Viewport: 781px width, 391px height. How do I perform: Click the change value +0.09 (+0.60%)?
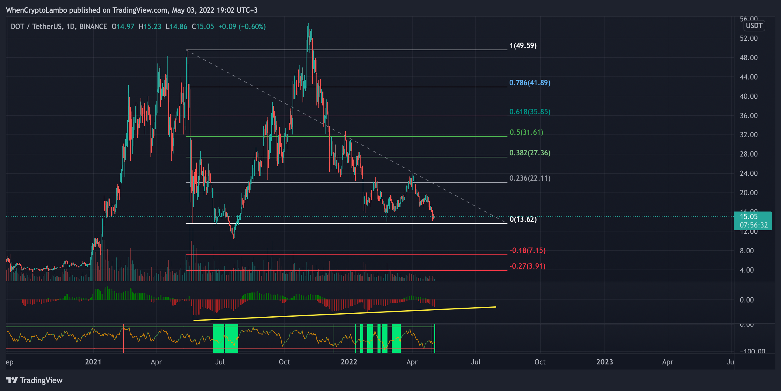[242, 27]
